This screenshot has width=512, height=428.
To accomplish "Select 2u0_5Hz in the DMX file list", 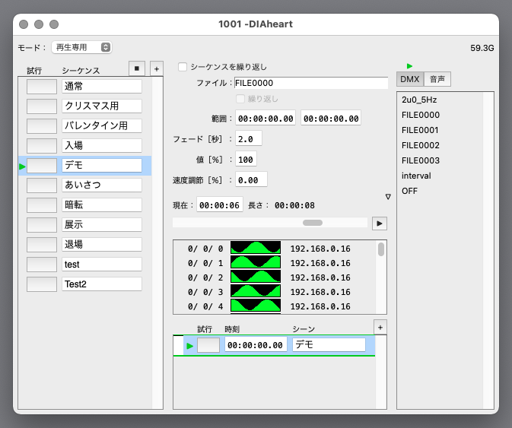I will click(419, 100).
